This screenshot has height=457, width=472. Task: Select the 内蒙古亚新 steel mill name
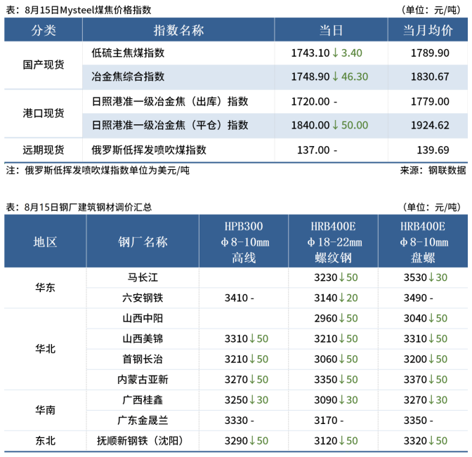coord(143,379)
